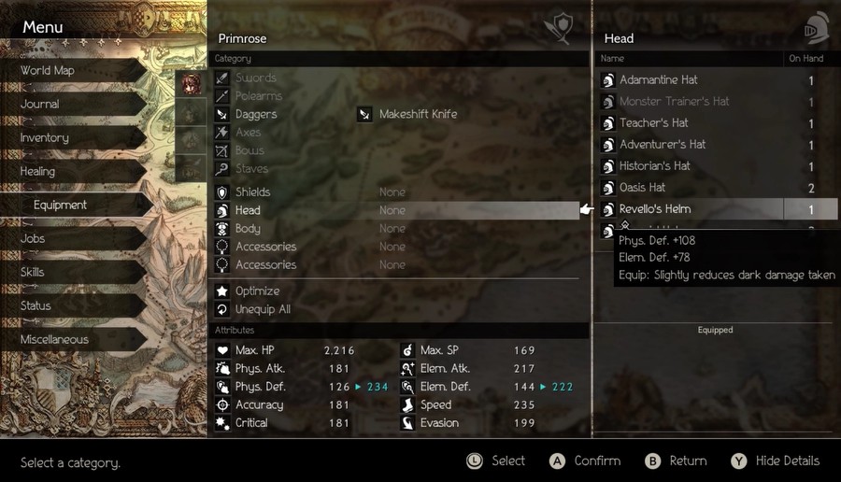Click the Shields category shield icon
Image resolution: width=841 pixels, height=482 pixels.
(x=222, y=191)
